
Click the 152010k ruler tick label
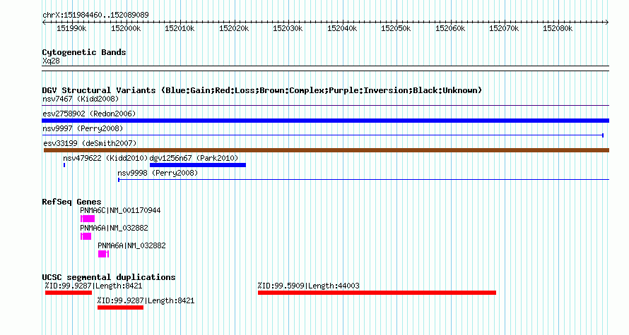[x=180, y=28]
